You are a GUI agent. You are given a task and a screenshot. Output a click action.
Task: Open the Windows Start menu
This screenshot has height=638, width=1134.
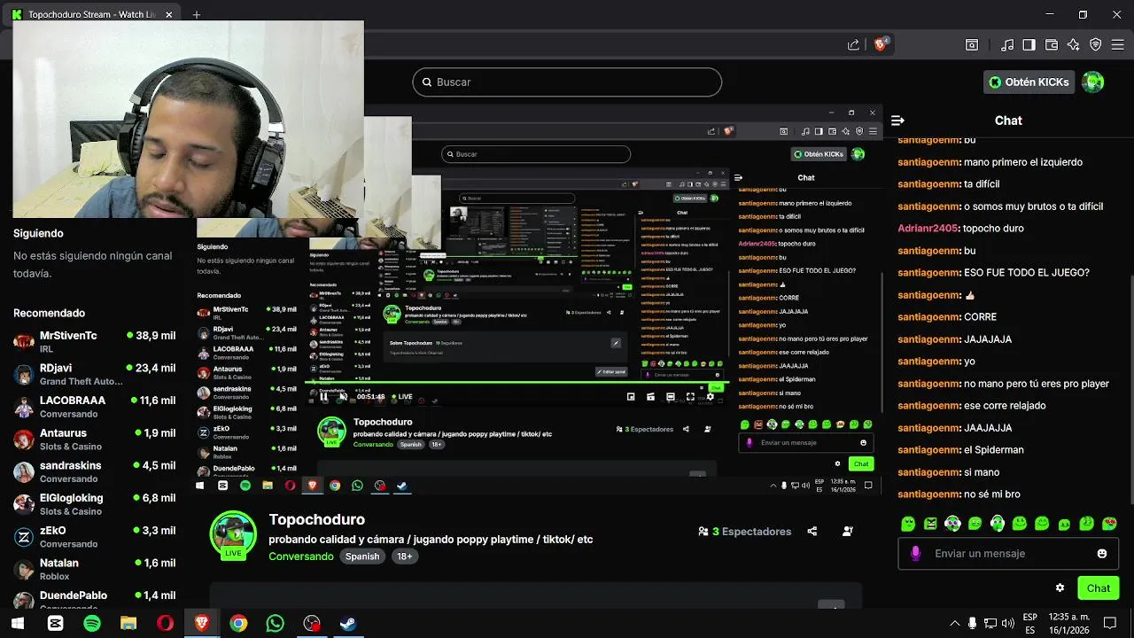(18, 624)
